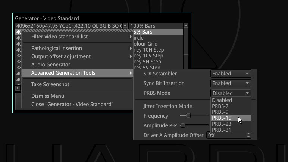The width and height of the screenshot is (288, 162).
Task: Select Colour Grid test pattern
Action: (158, 44)
